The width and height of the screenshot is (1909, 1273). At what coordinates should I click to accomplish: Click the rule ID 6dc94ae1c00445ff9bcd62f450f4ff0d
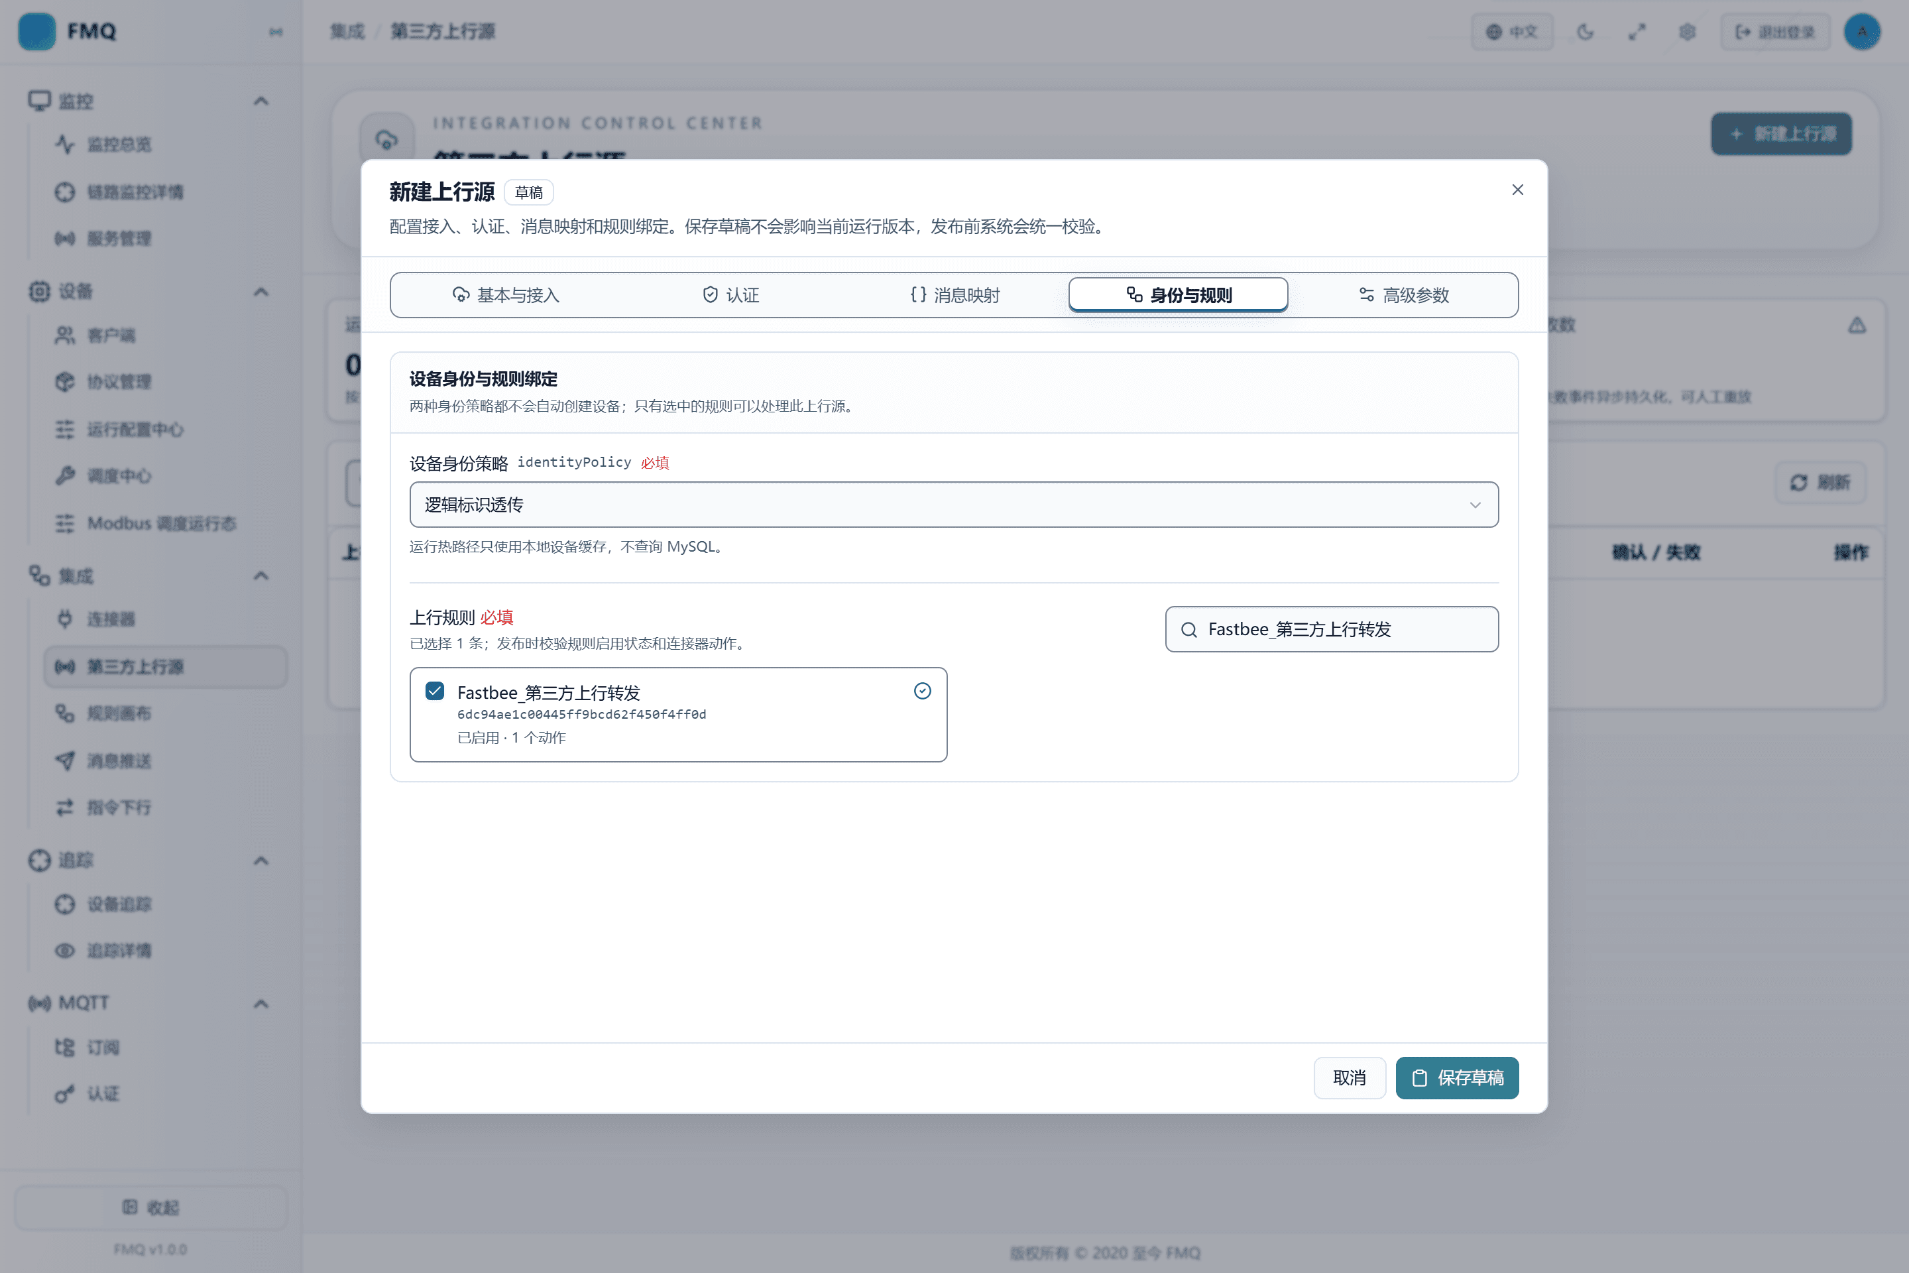tap(581, 715)
